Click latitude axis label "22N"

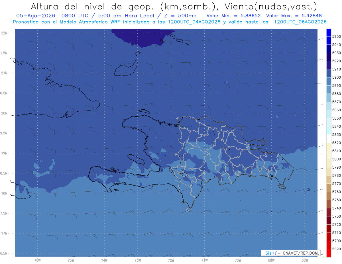(4, 33)
